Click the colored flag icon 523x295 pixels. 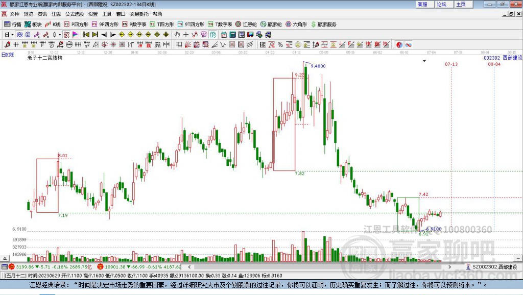(x=76, y=34)
